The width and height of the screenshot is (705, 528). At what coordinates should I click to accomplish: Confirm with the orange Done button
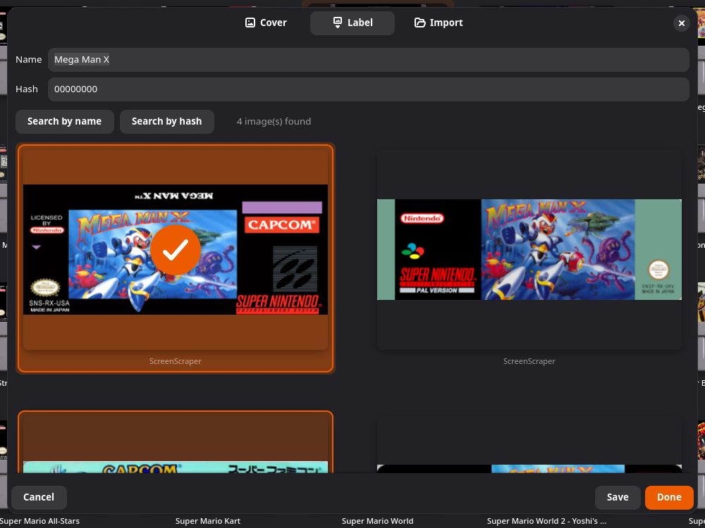tap(669, 498)
